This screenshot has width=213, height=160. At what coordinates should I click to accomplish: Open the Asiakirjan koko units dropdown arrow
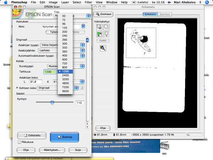(x=82, y=82)
